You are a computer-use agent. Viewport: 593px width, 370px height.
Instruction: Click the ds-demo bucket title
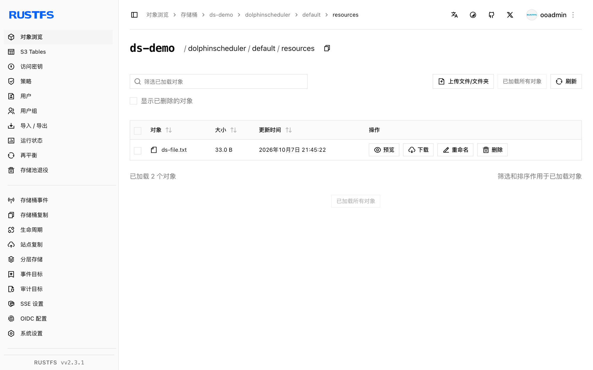(x=152, y=48)
